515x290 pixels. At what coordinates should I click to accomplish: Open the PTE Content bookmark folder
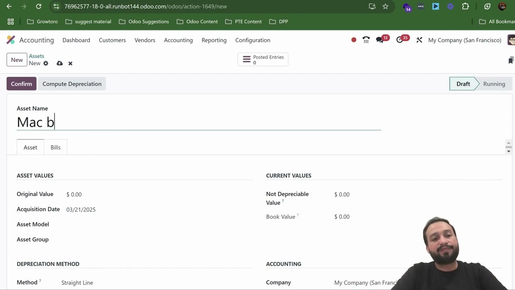tap(243, 21)
